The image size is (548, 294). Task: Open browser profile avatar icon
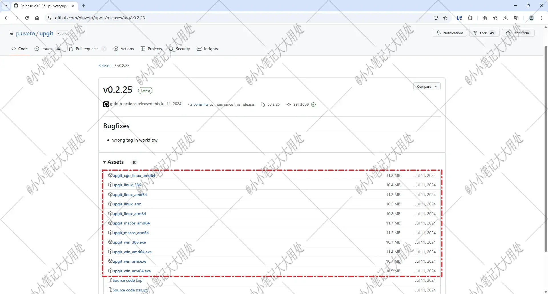(x=531, y=18)
